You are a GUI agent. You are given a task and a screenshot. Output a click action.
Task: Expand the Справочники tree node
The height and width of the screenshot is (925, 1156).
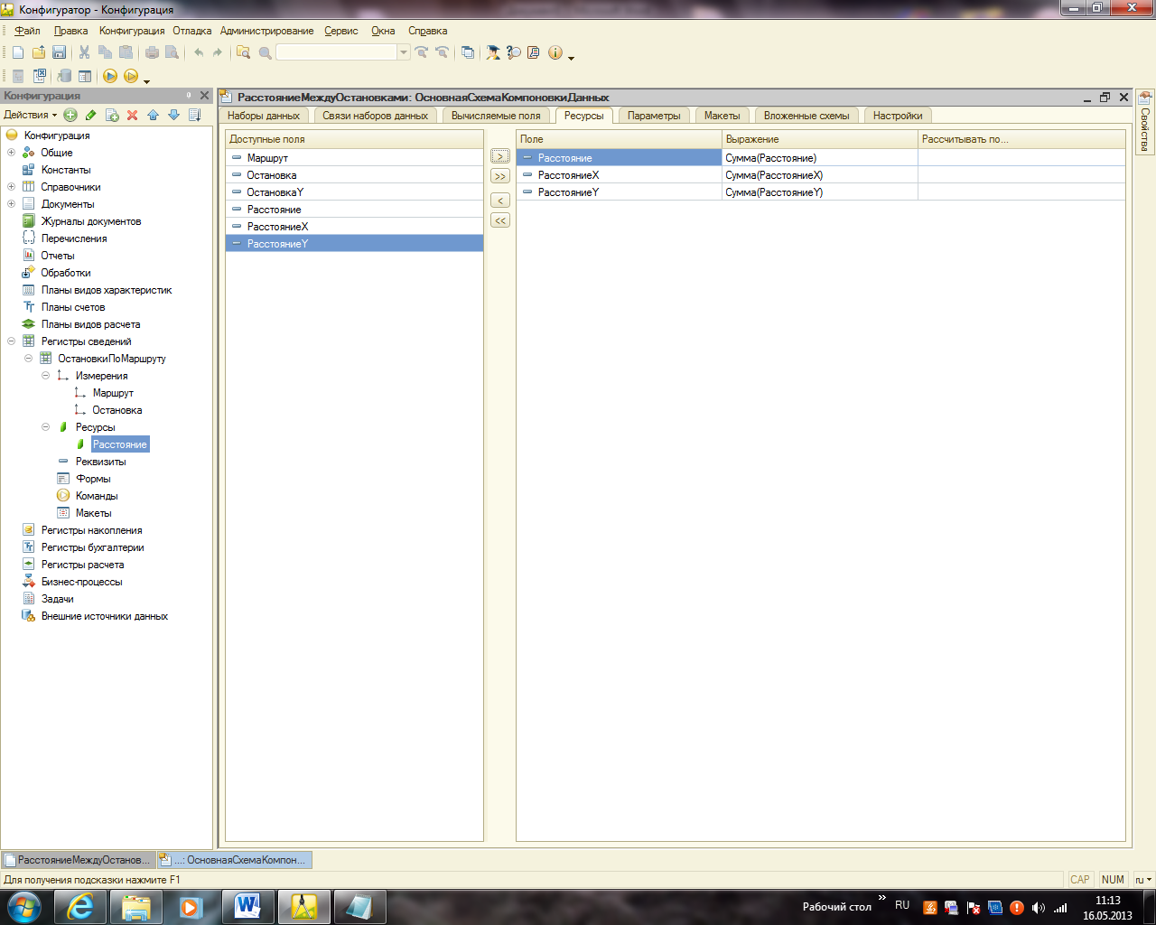coord(12,187)
